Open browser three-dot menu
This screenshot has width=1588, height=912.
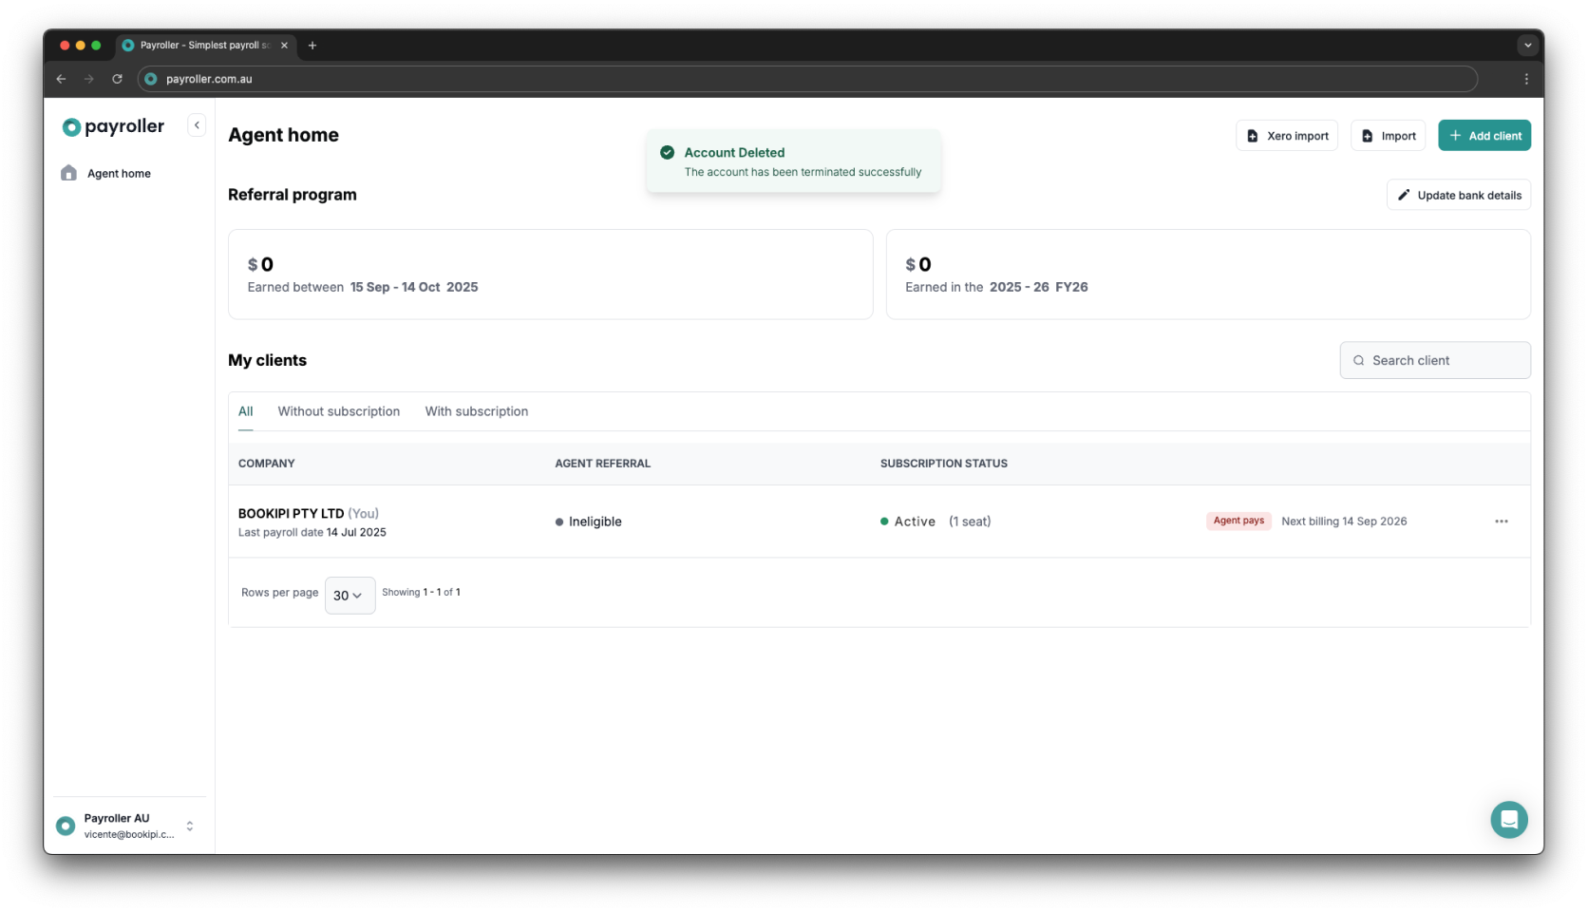click(x=1526, y=79)
